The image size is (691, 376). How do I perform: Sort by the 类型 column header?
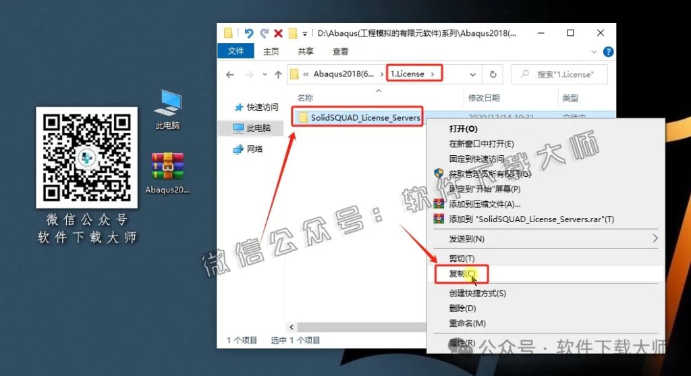point(570,98)
